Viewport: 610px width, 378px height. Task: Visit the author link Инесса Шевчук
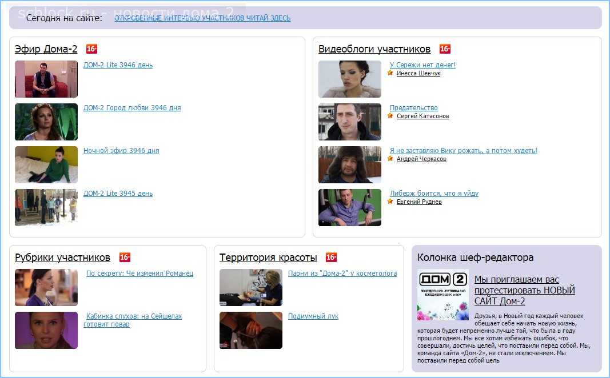(418, 74)
